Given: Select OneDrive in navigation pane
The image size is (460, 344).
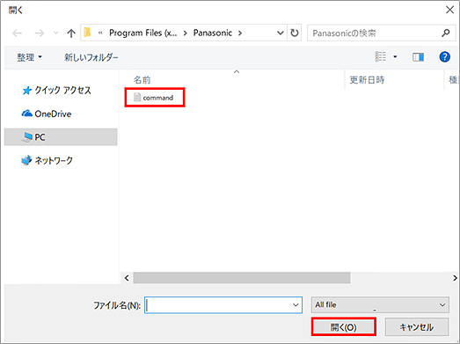Looking at the screenshot, I should click(47, 113).
